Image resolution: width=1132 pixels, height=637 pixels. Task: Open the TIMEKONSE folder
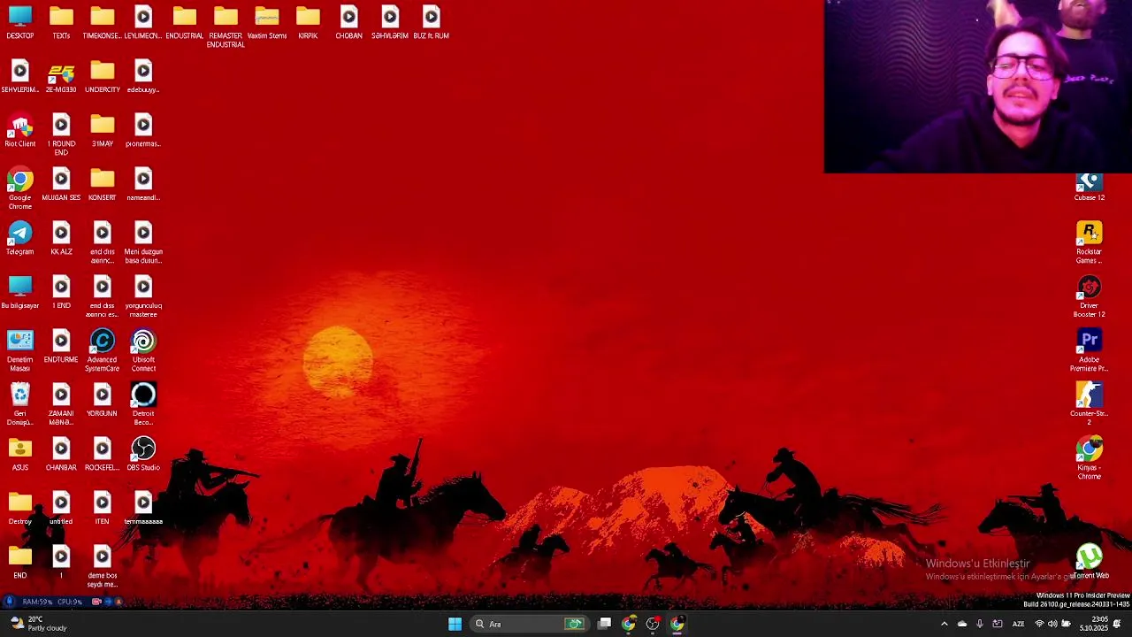pyautogui.click(x=102, y=23)
